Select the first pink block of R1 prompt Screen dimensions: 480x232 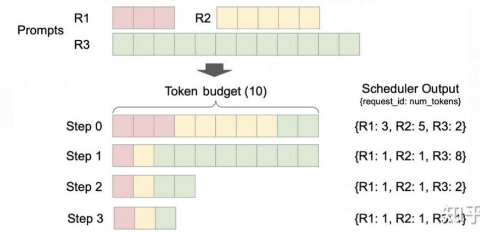123,18
